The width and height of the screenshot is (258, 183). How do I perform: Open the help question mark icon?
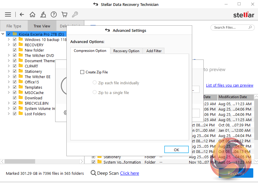54,14
